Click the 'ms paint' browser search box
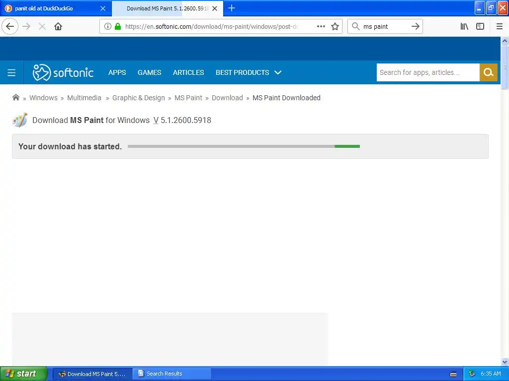 tap(385, 26)
